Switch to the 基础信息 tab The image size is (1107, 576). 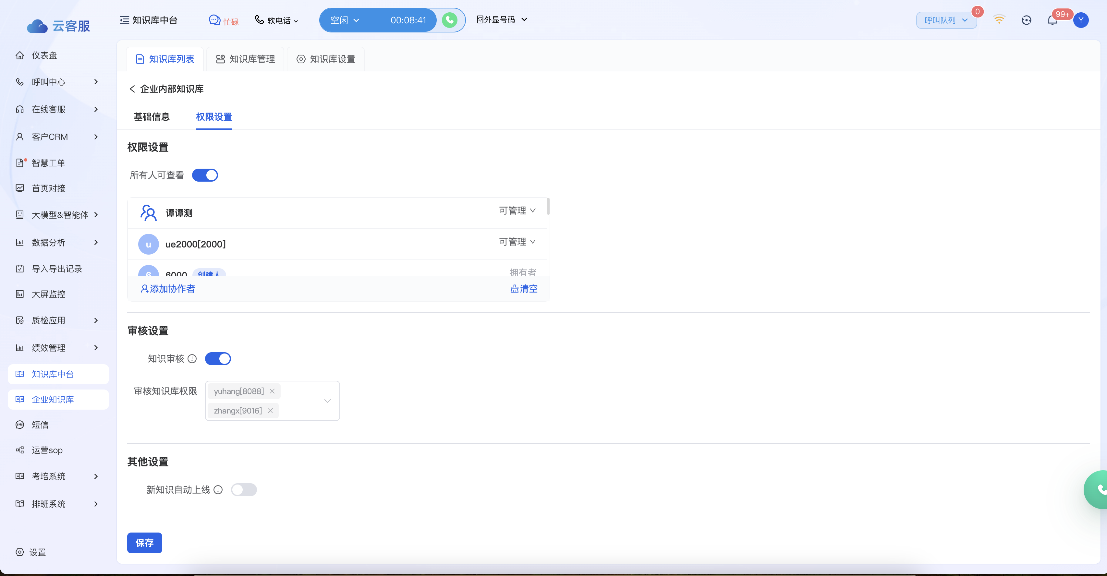pos(152,117)
